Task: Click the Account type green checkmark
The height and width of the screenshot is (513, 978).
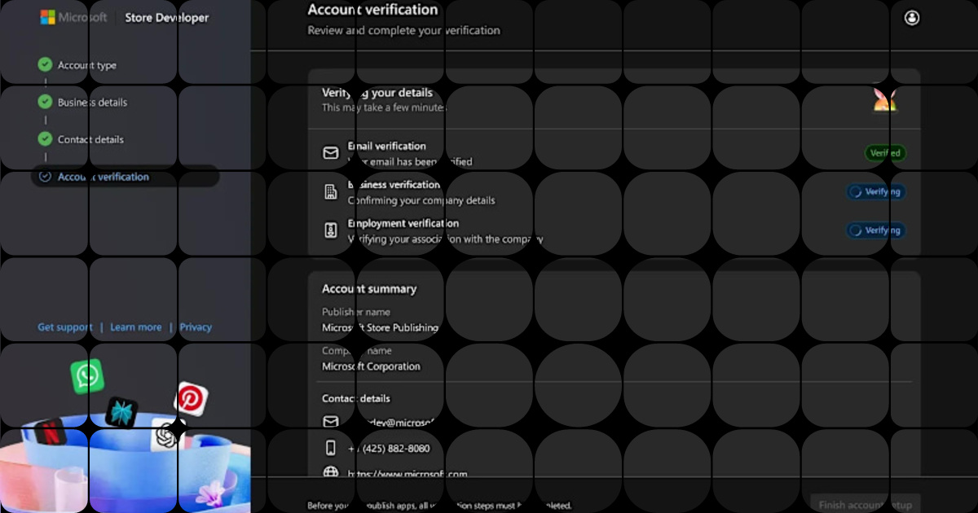Action: [x=45, y=64]
